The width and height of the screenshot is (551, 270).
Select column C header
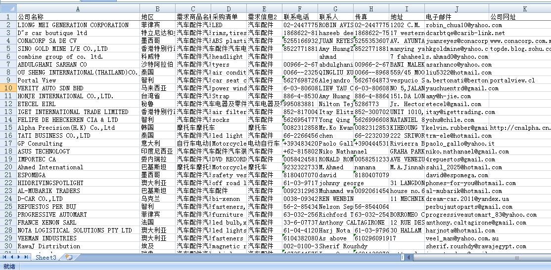[193, 9]
